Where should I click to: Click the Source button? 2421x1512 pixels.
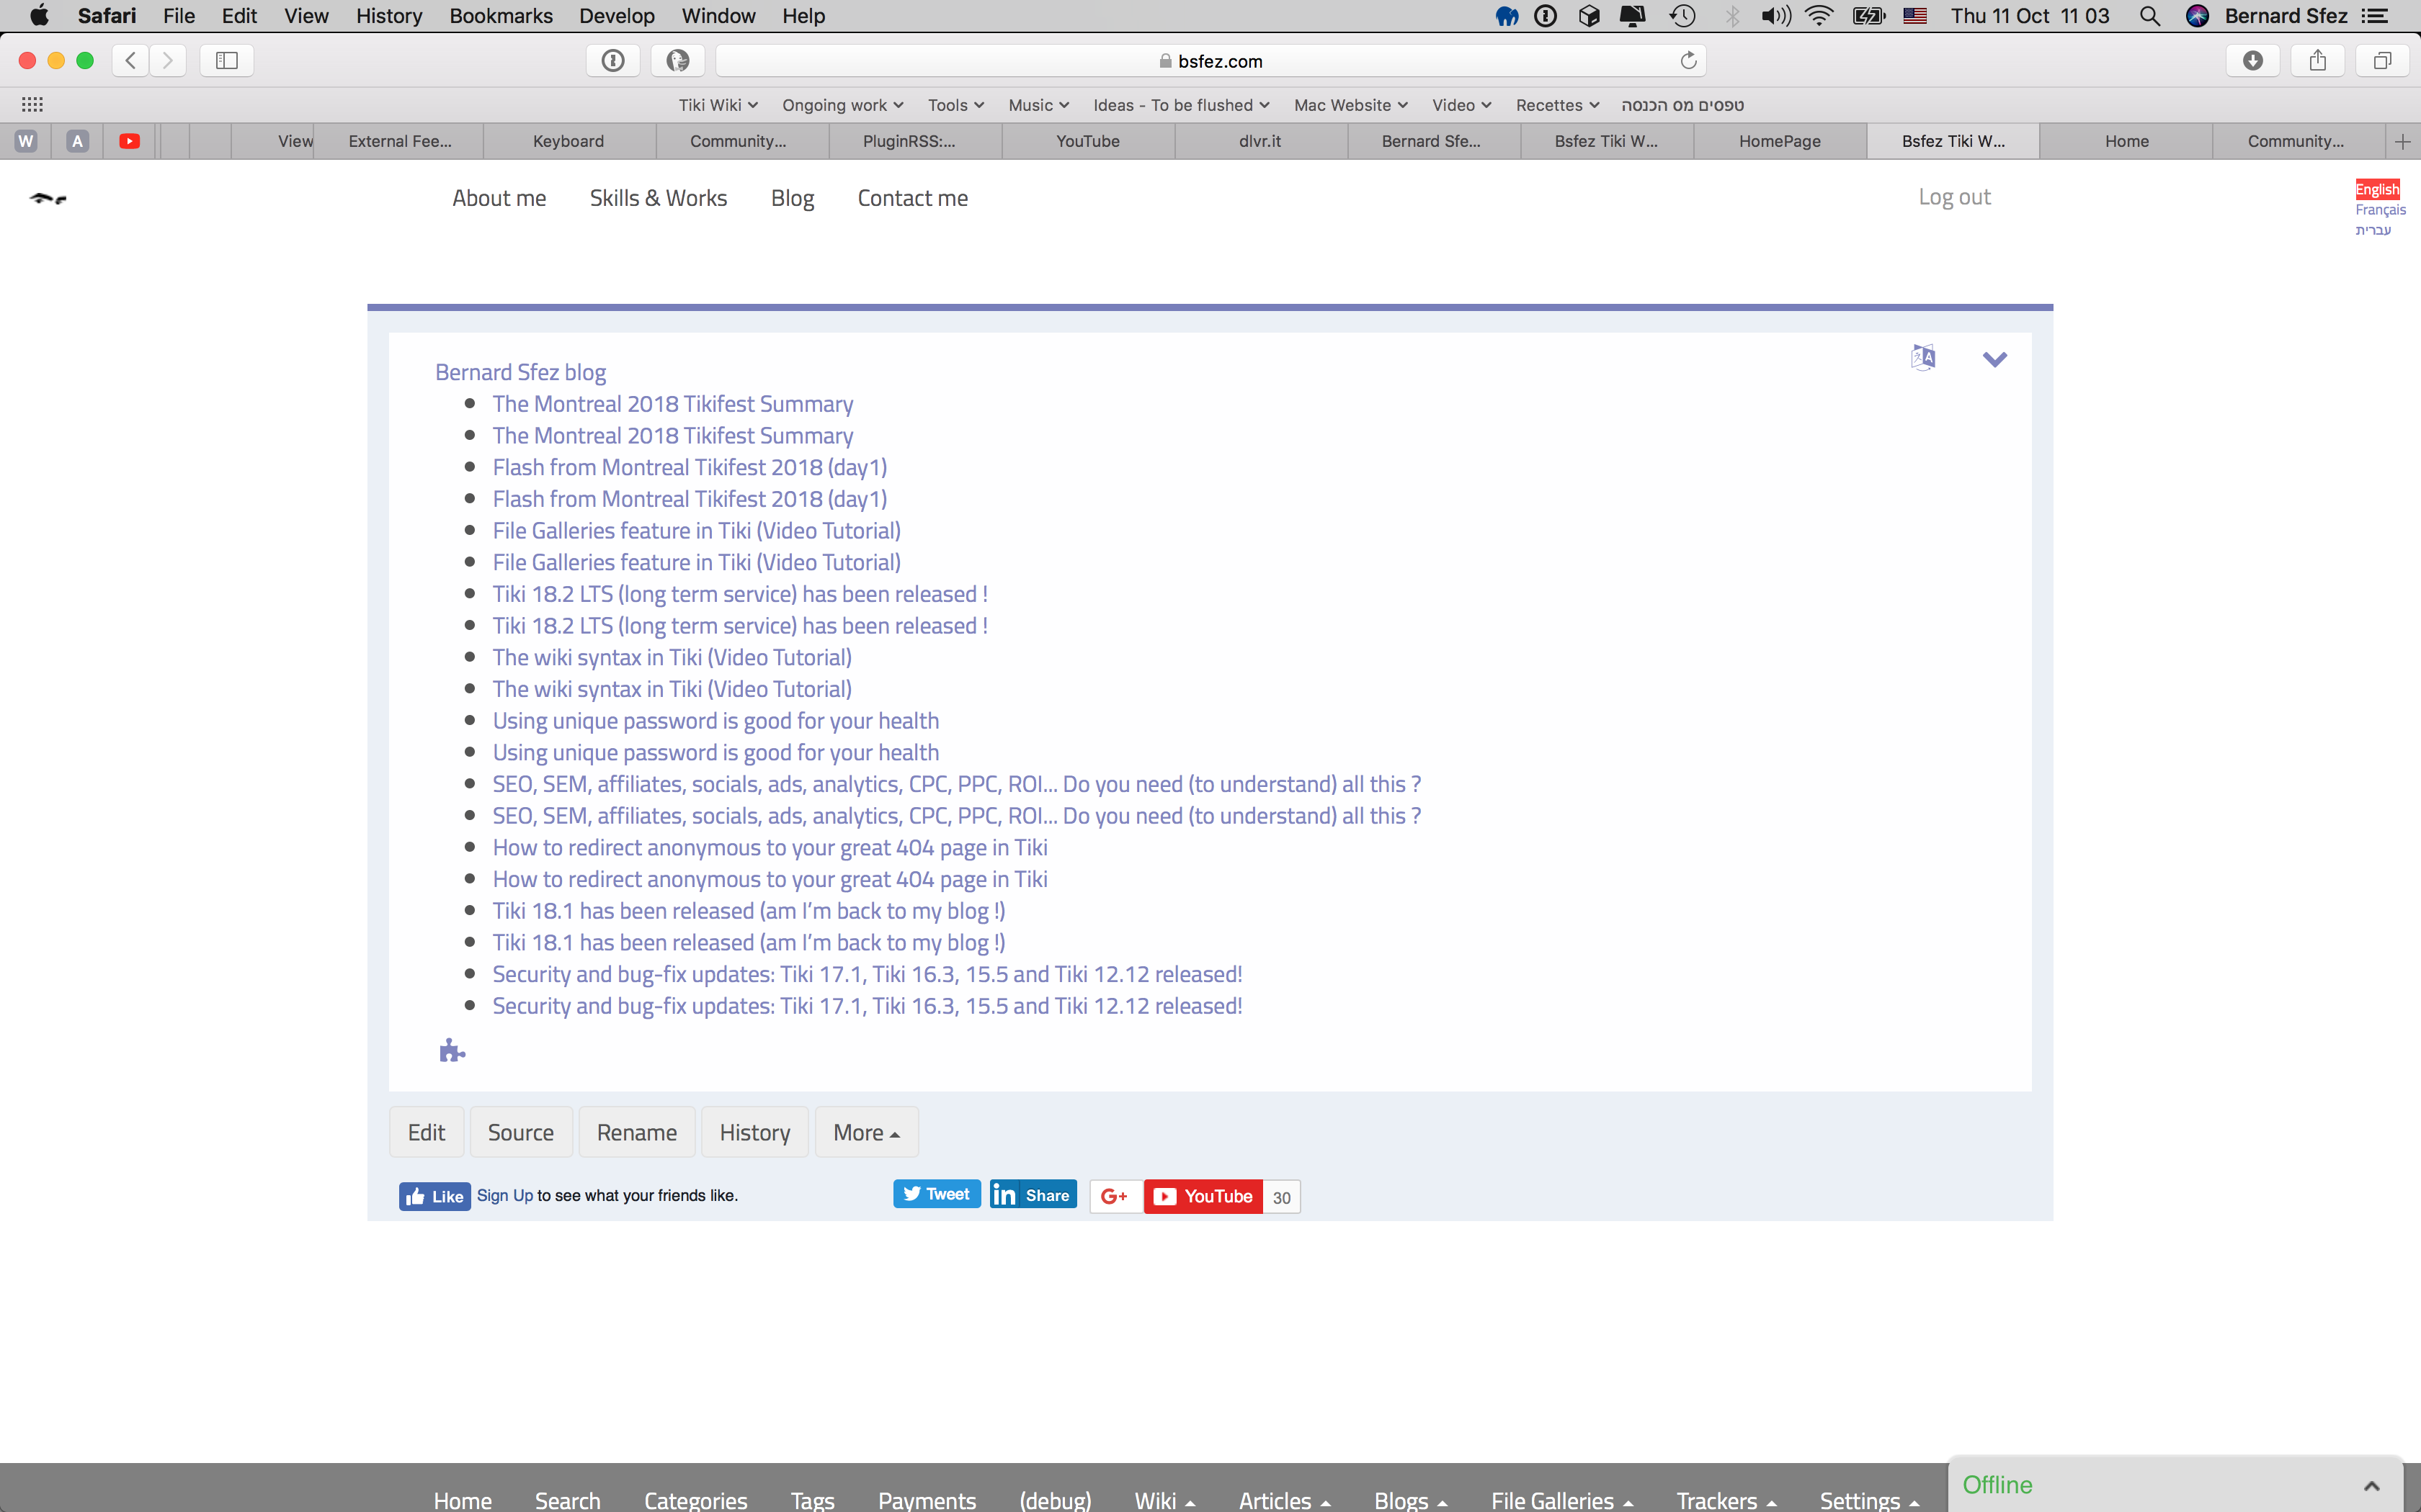(x=520, y=1132)
